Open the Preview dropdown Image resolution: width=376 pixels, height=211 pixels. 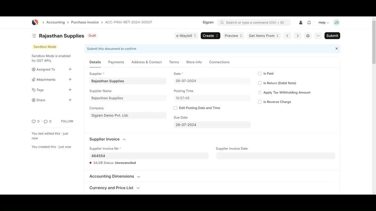click(x=233, y=36)
